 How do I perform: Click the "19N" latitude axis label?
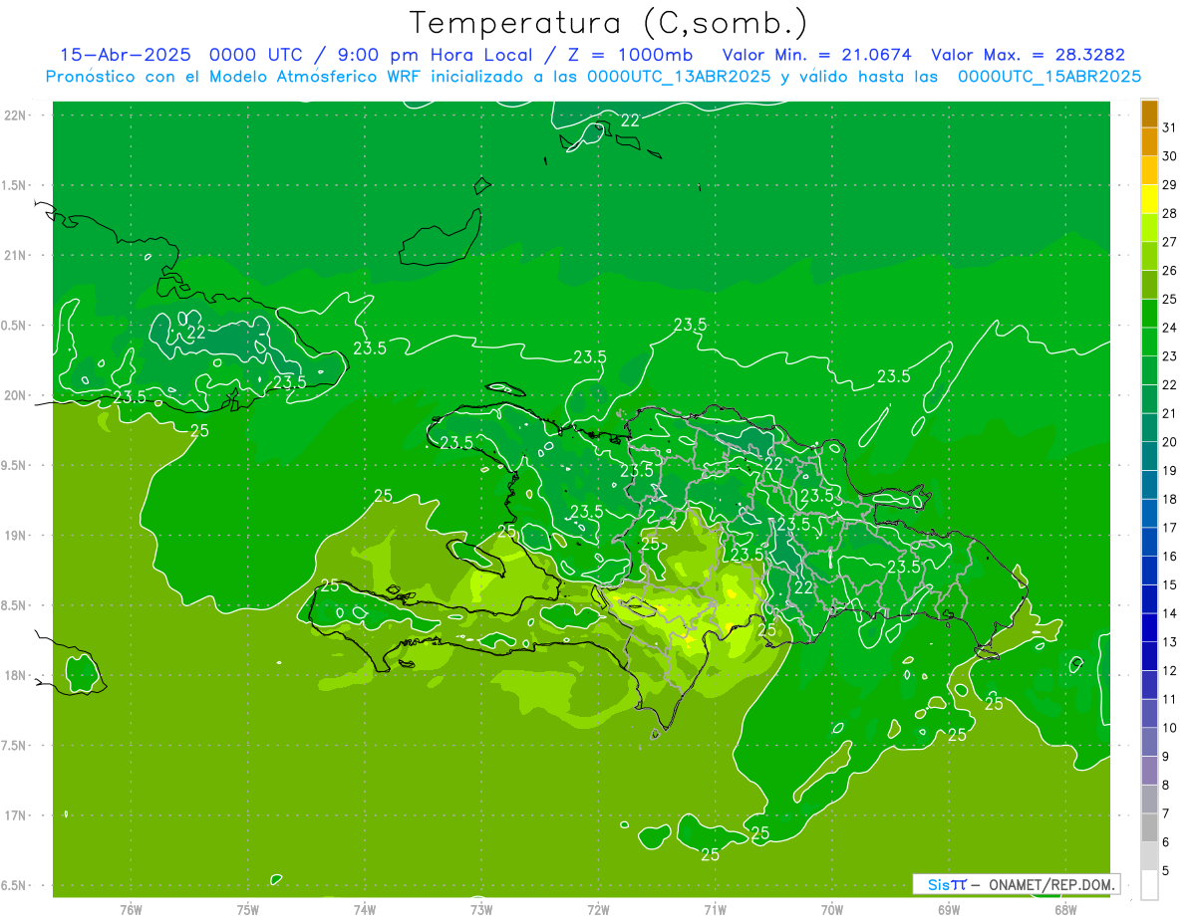click(x=17, y=536)
